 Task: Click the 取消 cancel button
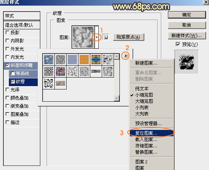[x=187, y=25]
